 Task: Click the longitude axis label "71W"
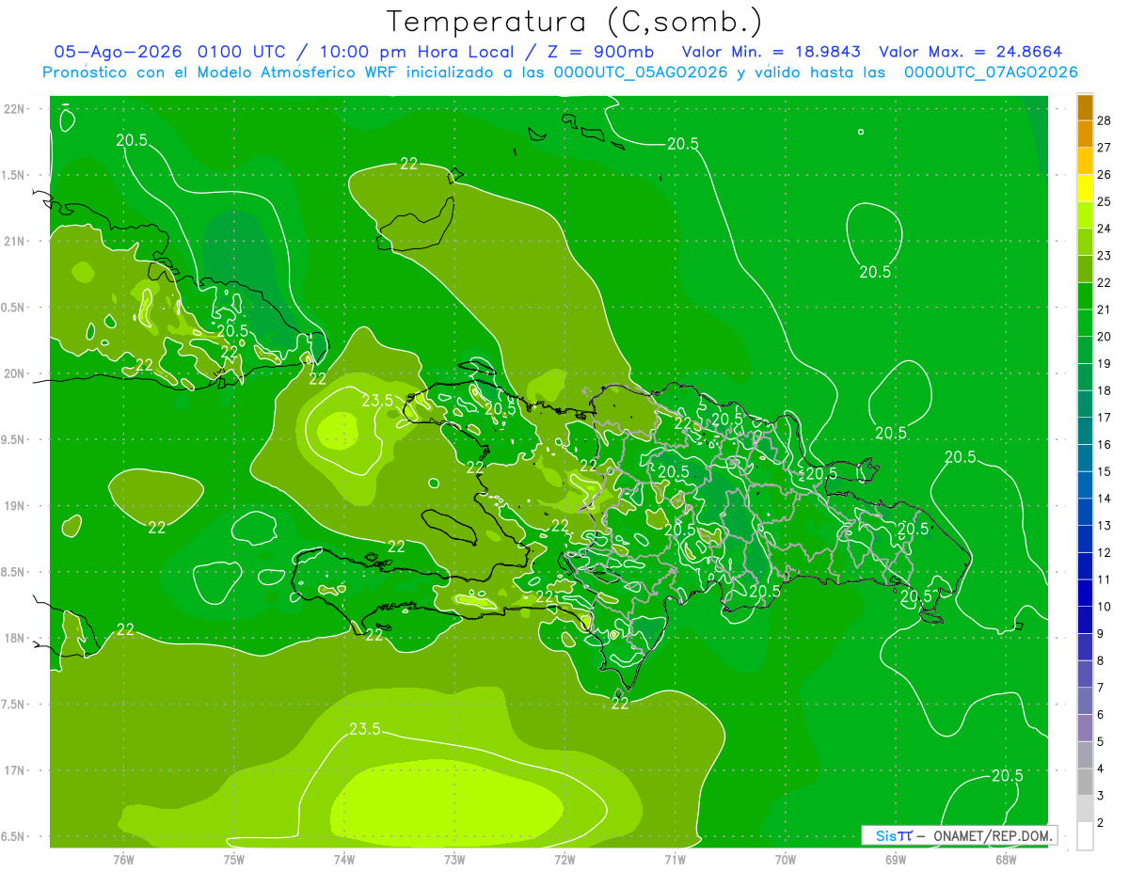coord(675,859)
